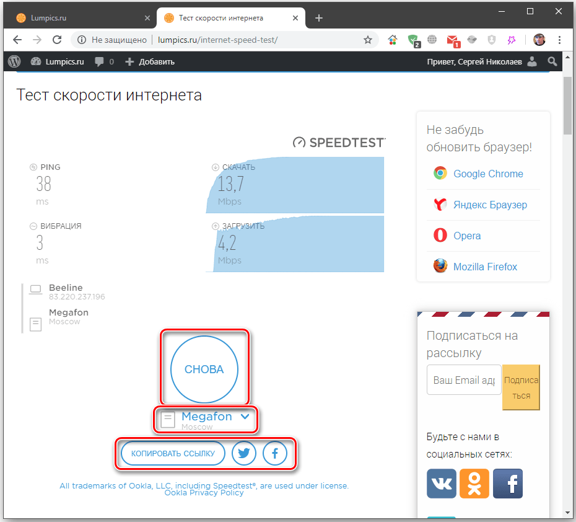Expand the Megafon server dropdown
Image resolution: width=576 pixels, height=522 pixels.
click(245, 417)
